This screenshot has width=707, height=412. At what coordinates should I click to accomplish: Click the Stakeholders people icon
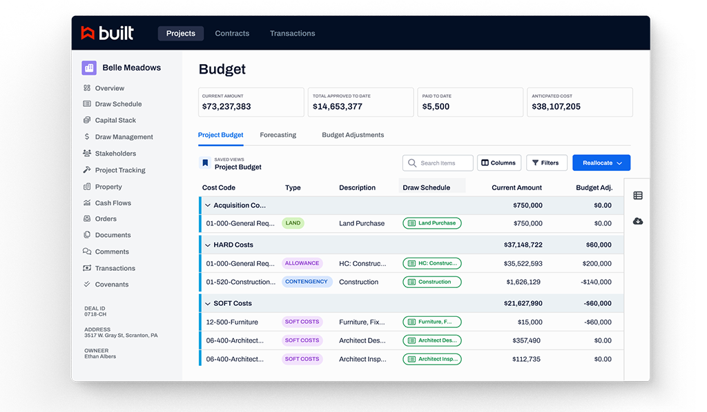tap(87, 154)
